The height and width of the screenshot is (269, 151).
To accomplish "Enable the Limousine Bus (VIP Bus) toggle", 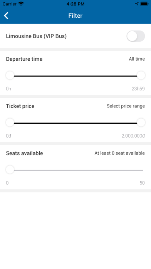I will (136, 36).
